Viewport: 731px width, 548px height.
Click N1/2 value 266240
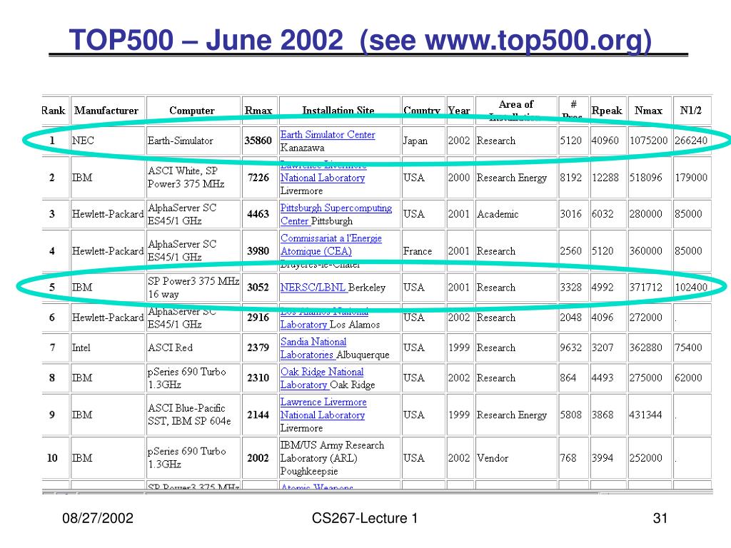pyautogui.click(x=691, y=141)
